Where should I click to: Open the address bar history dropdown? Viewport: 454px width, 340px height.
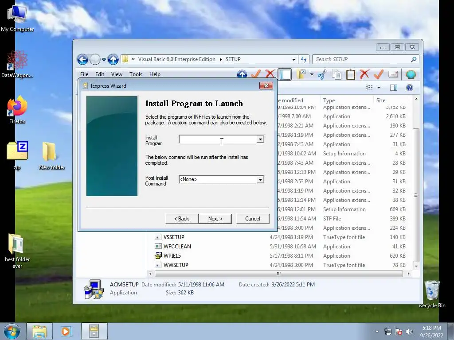point(294,60)
